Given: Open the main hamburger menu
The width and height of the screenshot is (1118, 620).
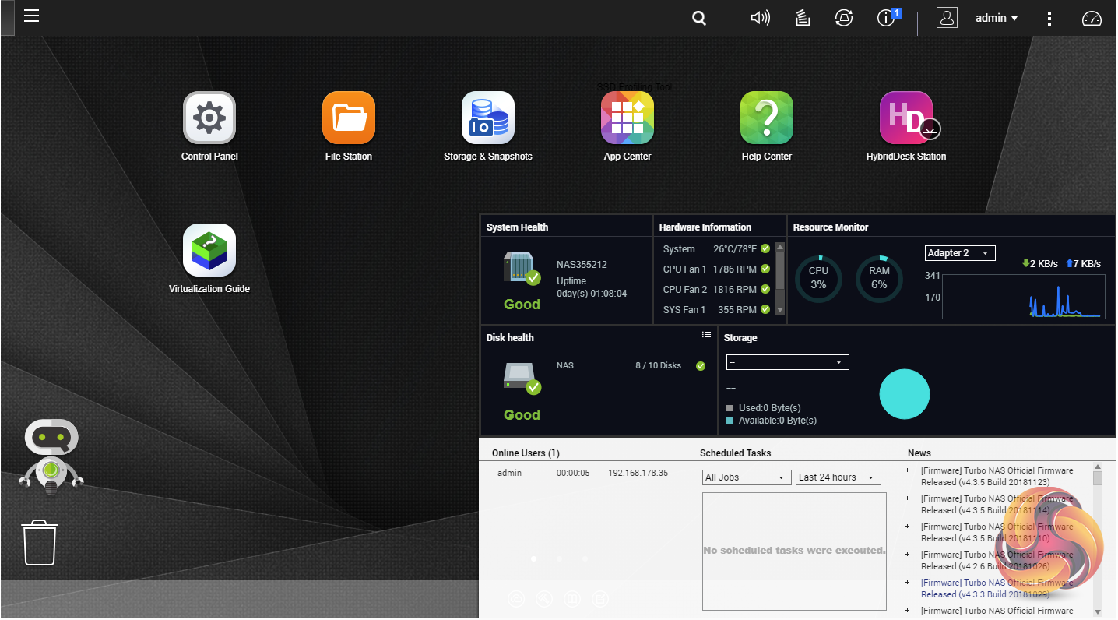Looking at the screenshot, I should [x=31, y=16].
